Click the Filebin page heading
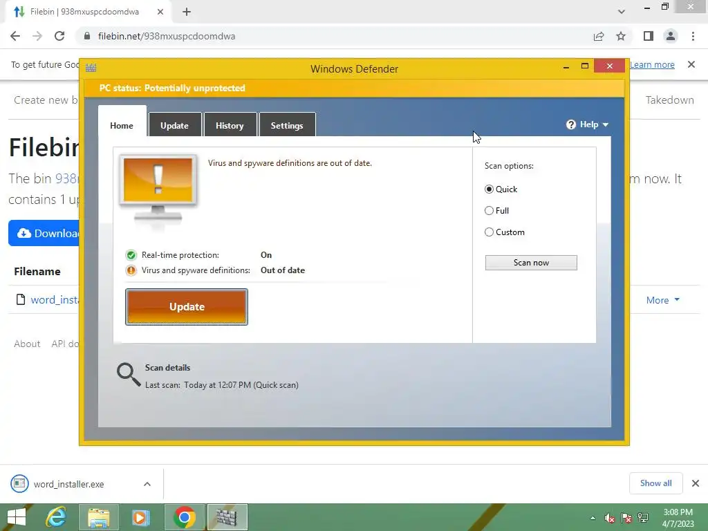This screenshot has width=708, height=531. tap(44, 148)
